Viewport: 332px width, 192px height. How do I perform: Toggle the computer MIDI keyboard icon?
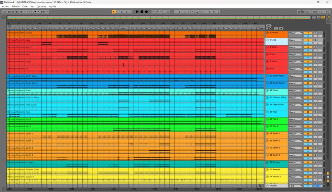point(303,12)
